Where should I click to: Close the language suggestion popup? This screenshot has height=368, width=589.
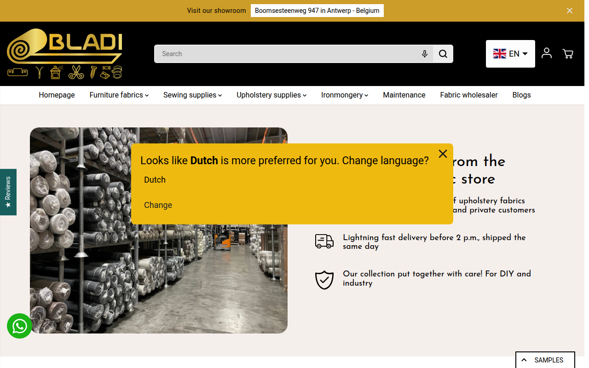point(443,154)
